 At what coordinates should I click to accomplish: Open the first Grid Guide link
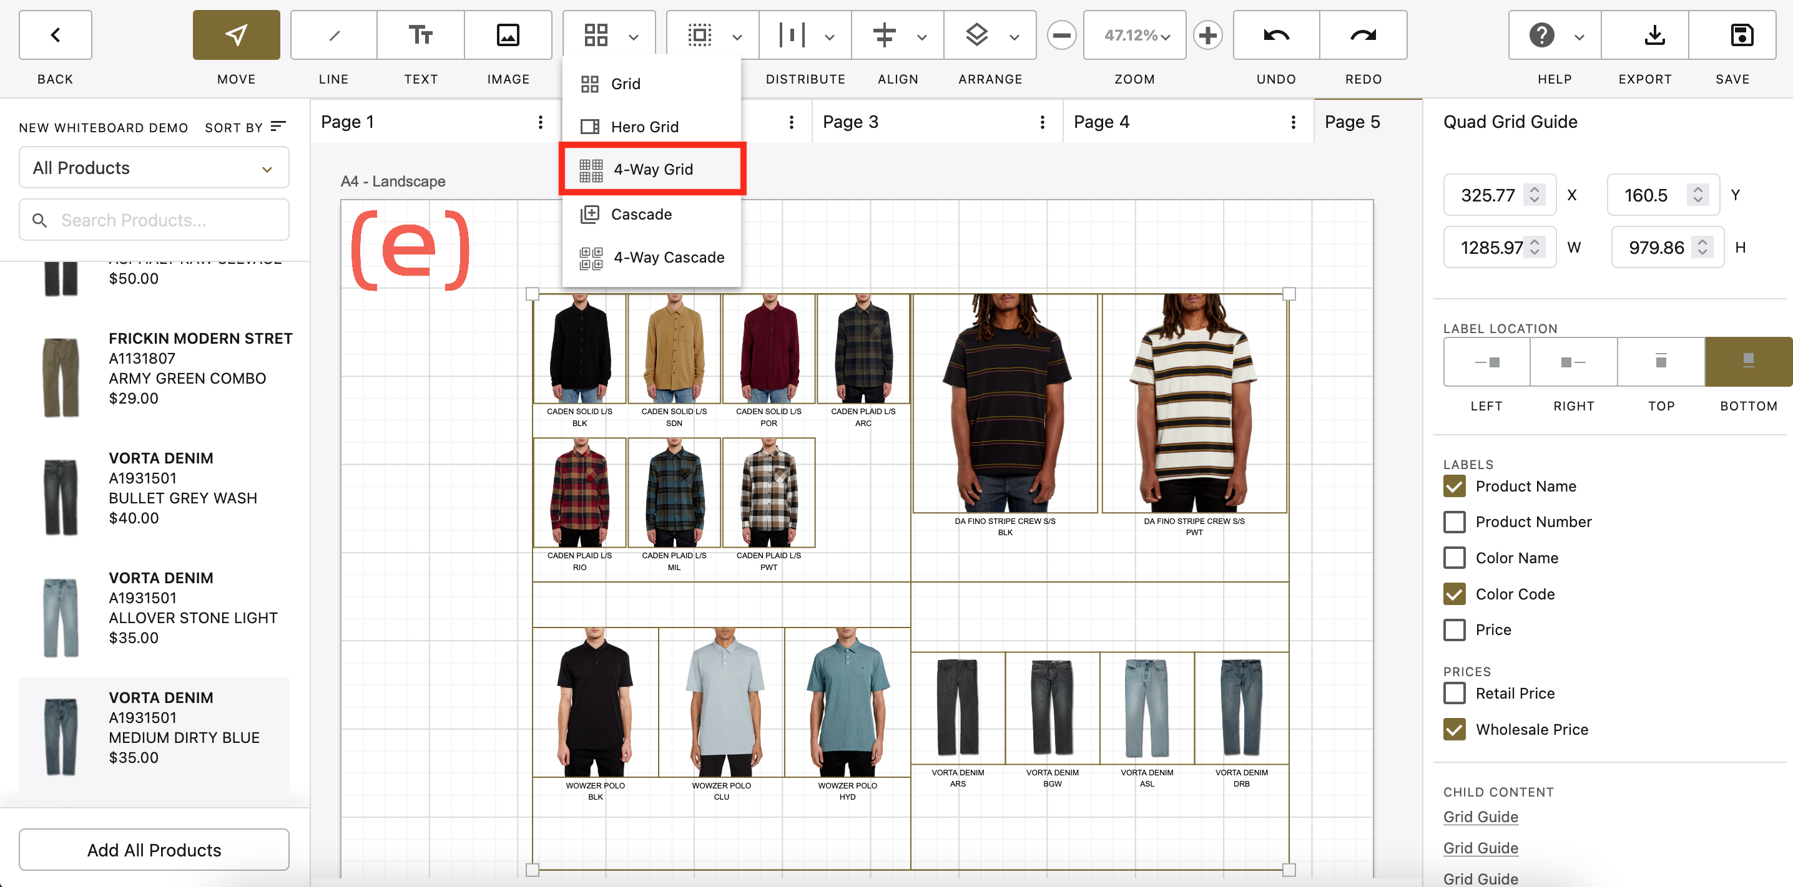coord(1480,817)
